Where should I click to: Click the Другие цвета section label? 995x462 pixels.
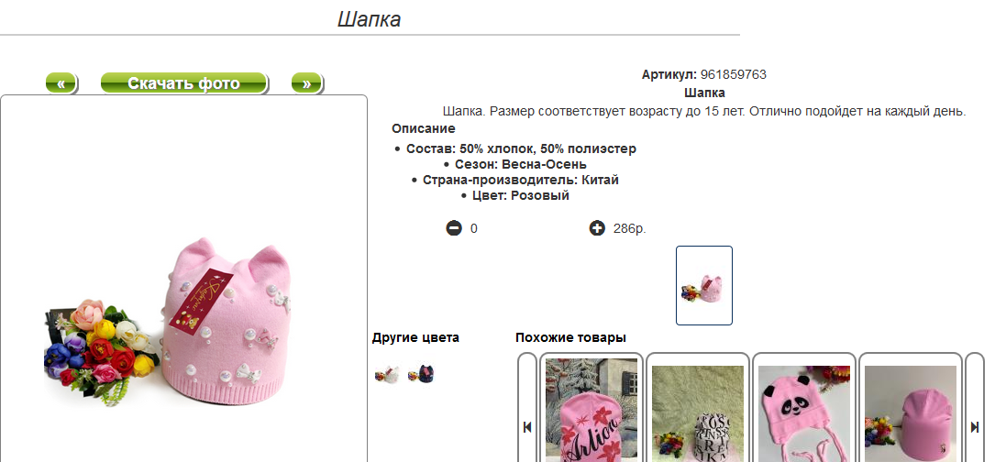pos(415,337)
